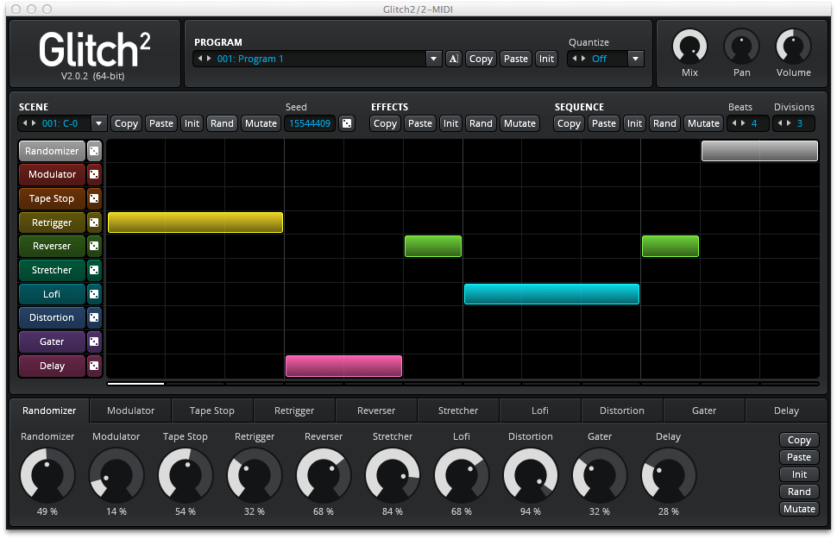Image resolution: width=837 pixels, height=539 pixels.
Task: Click the Mutate button in the Randomizer panel
Action: point(799,509)
